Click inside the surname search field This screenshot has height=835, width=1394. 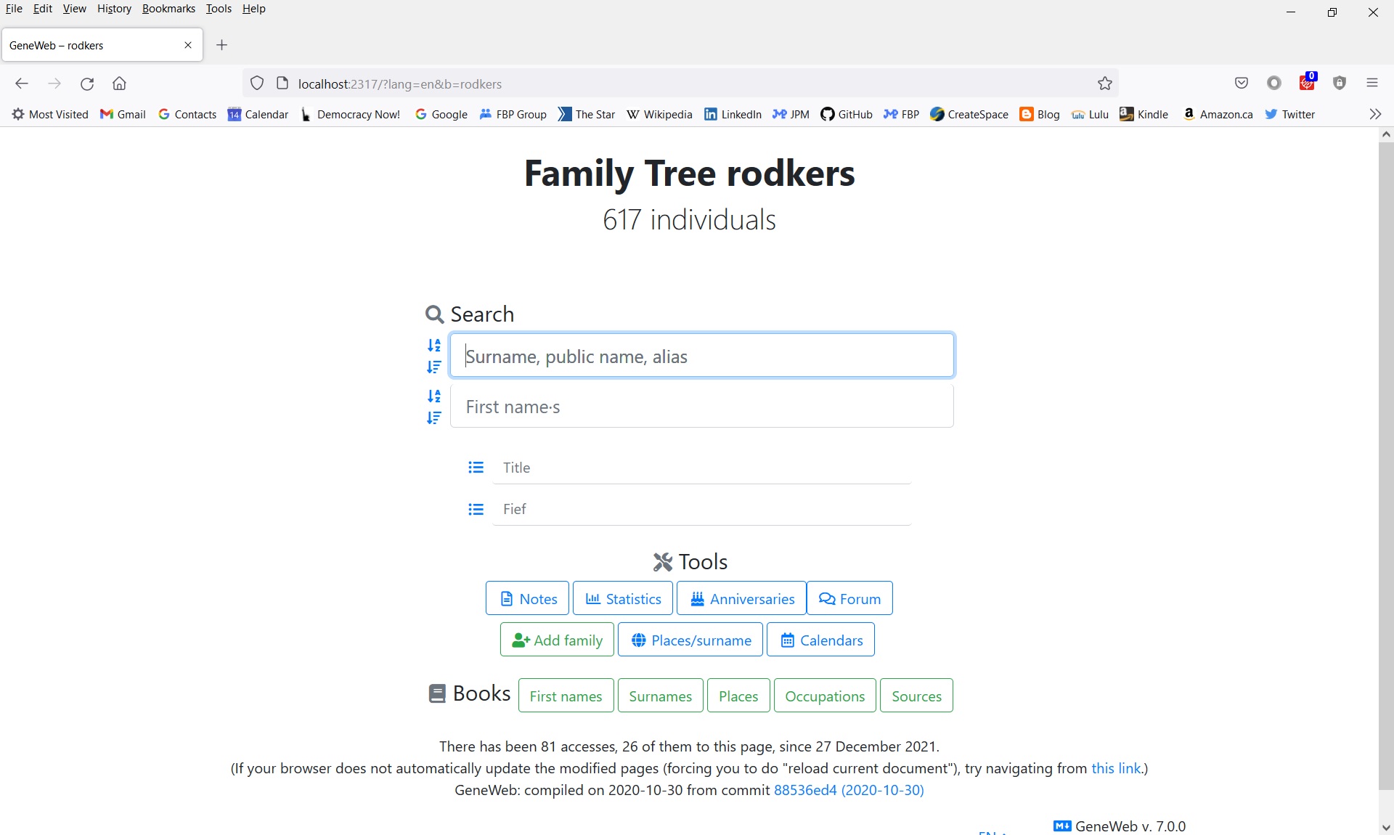coord(702,356)
